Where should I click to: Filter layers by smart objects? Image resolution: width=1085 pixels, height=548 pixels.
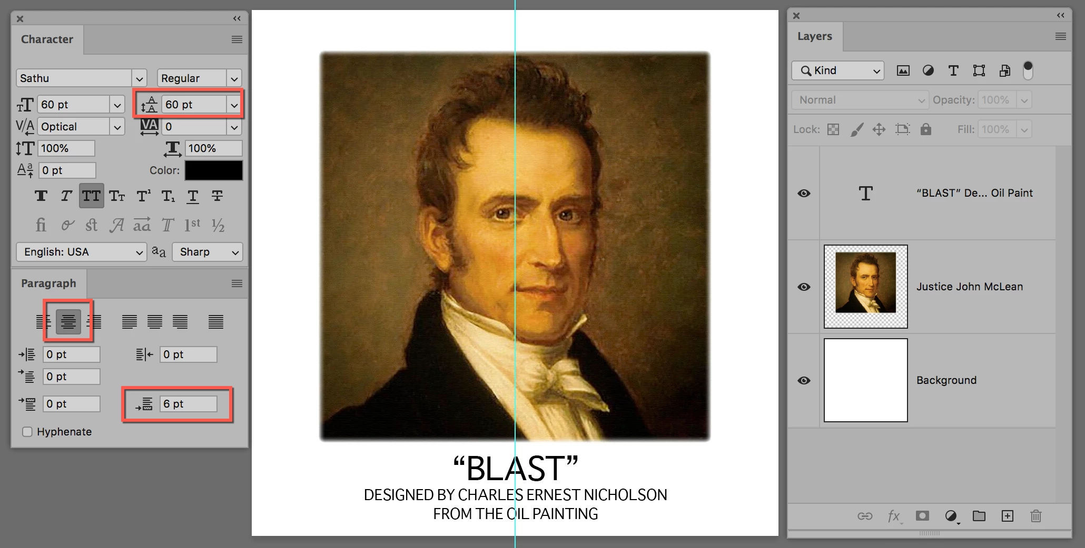(1005, 70)
